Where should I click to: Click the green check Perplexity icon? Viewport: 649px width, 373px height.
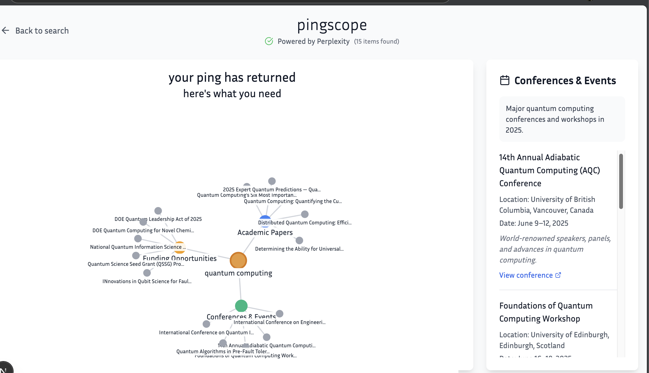269,41
